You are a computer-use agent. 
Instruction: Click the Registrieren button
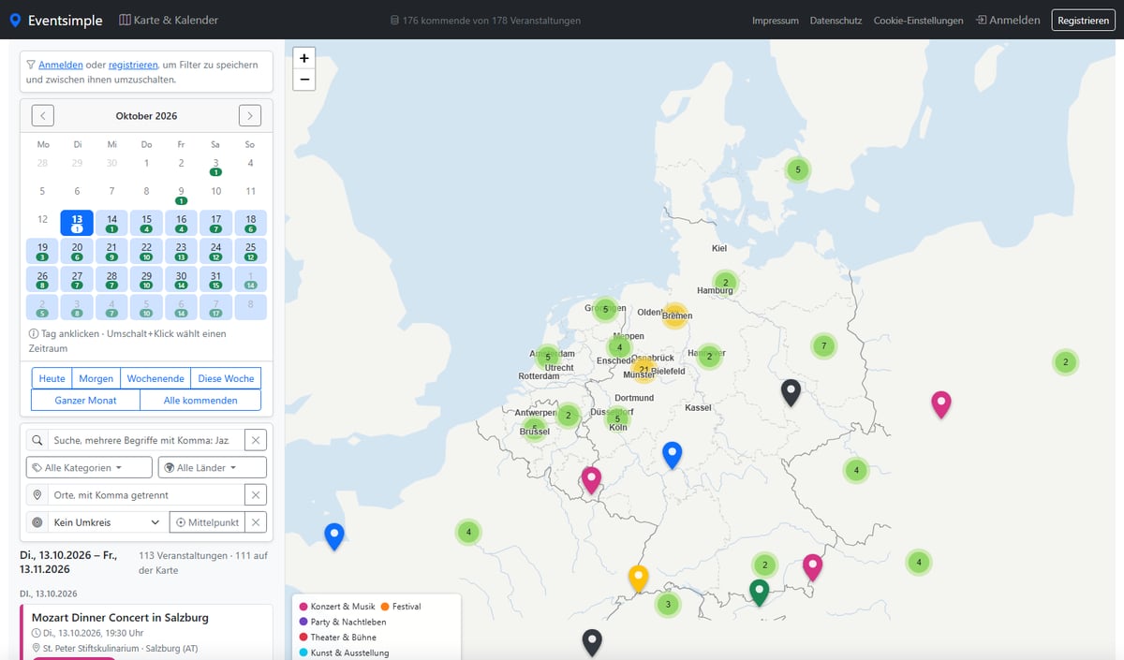click(1083, 20)
